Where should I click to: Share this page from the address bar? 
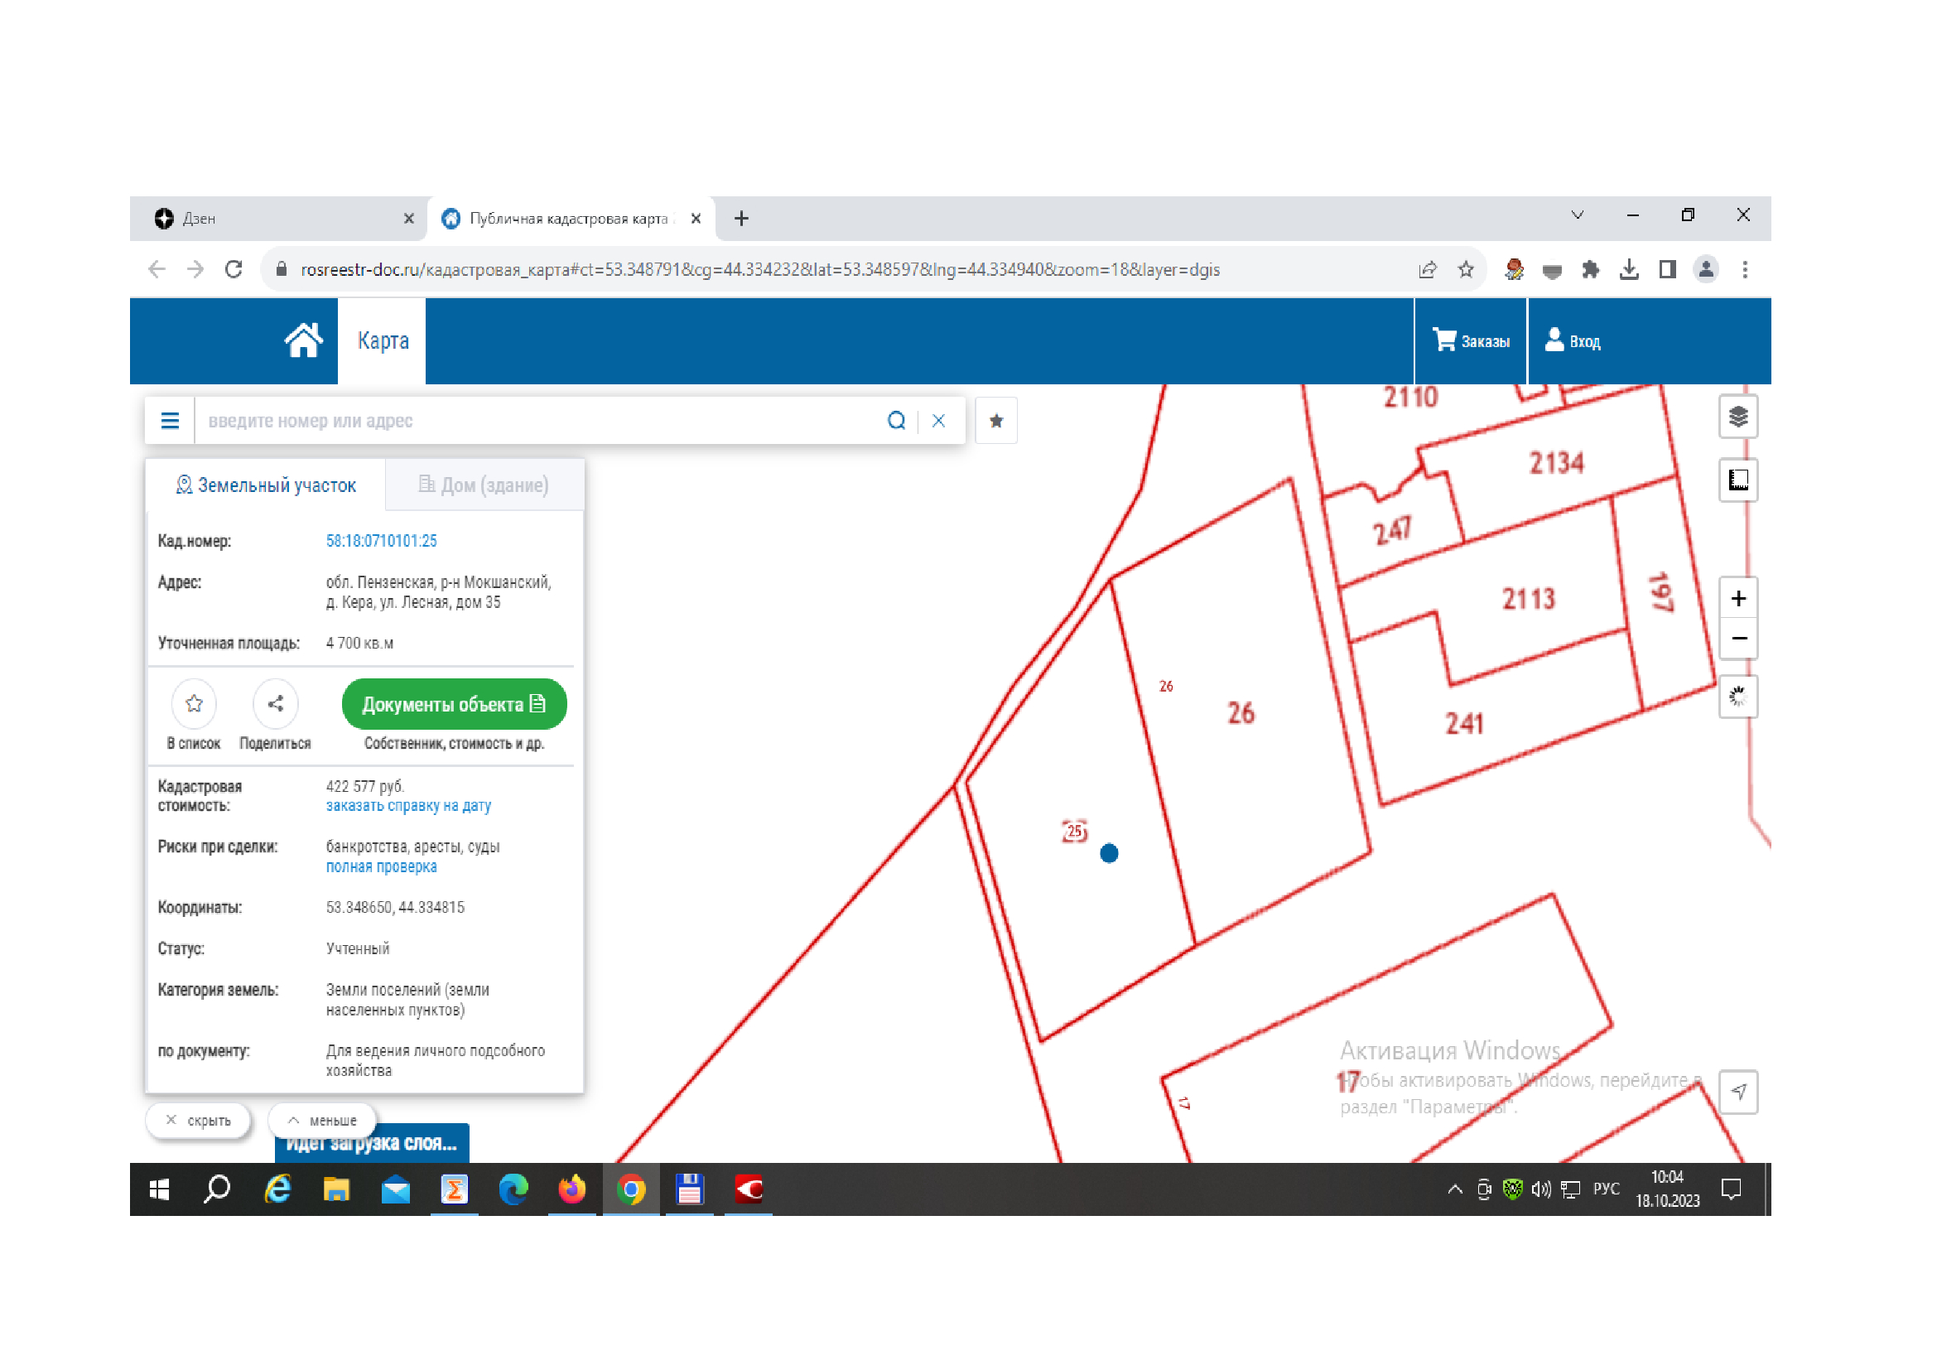click(1428, 269)
